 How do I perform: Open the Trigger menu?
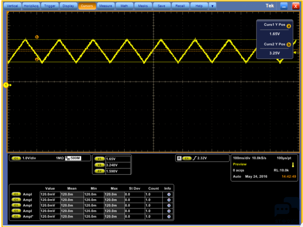(x=50, y=6)
